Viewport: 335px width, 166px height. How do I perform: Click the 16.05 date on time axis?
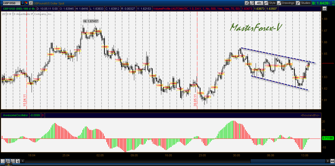[168, 155]
